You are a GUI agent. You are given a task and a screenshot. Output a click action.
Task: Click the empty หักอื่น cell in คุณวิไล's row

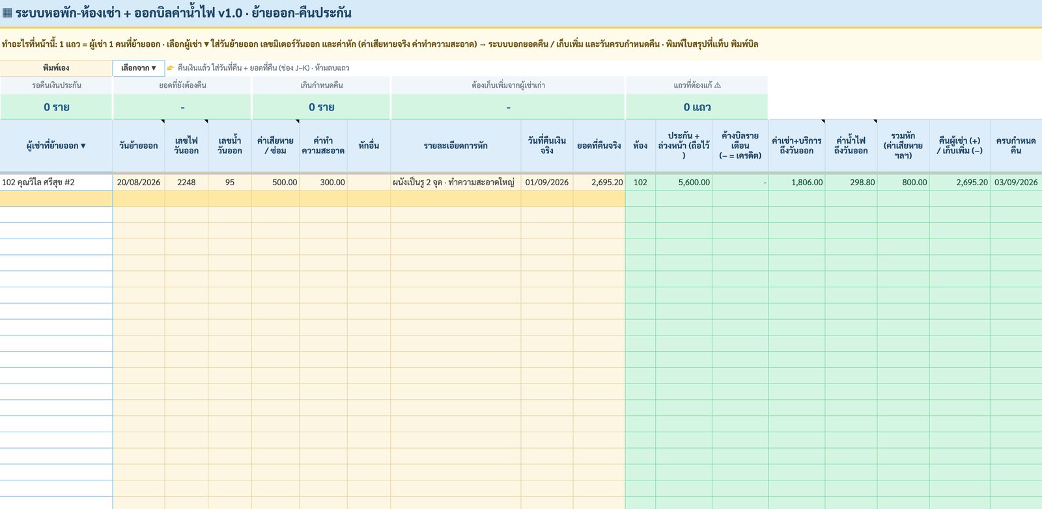(369, 183)
